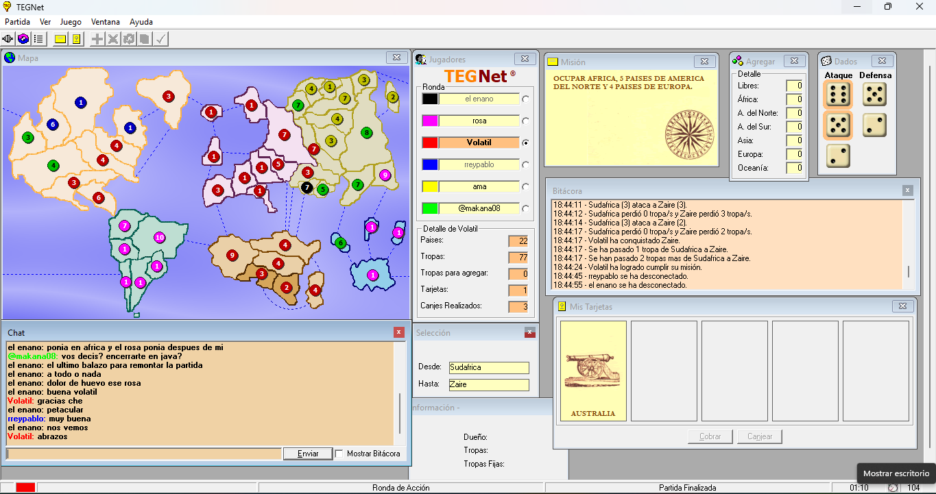Click the top attack die showing six
The width and height of the screenshot is (936, 494).
837,95
